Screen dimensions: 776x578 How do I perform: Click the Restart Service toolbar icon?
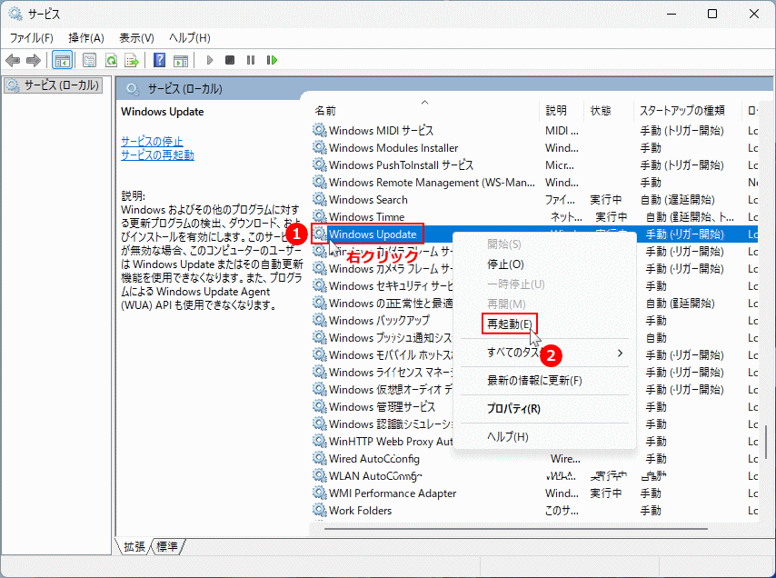click(272, 60)
